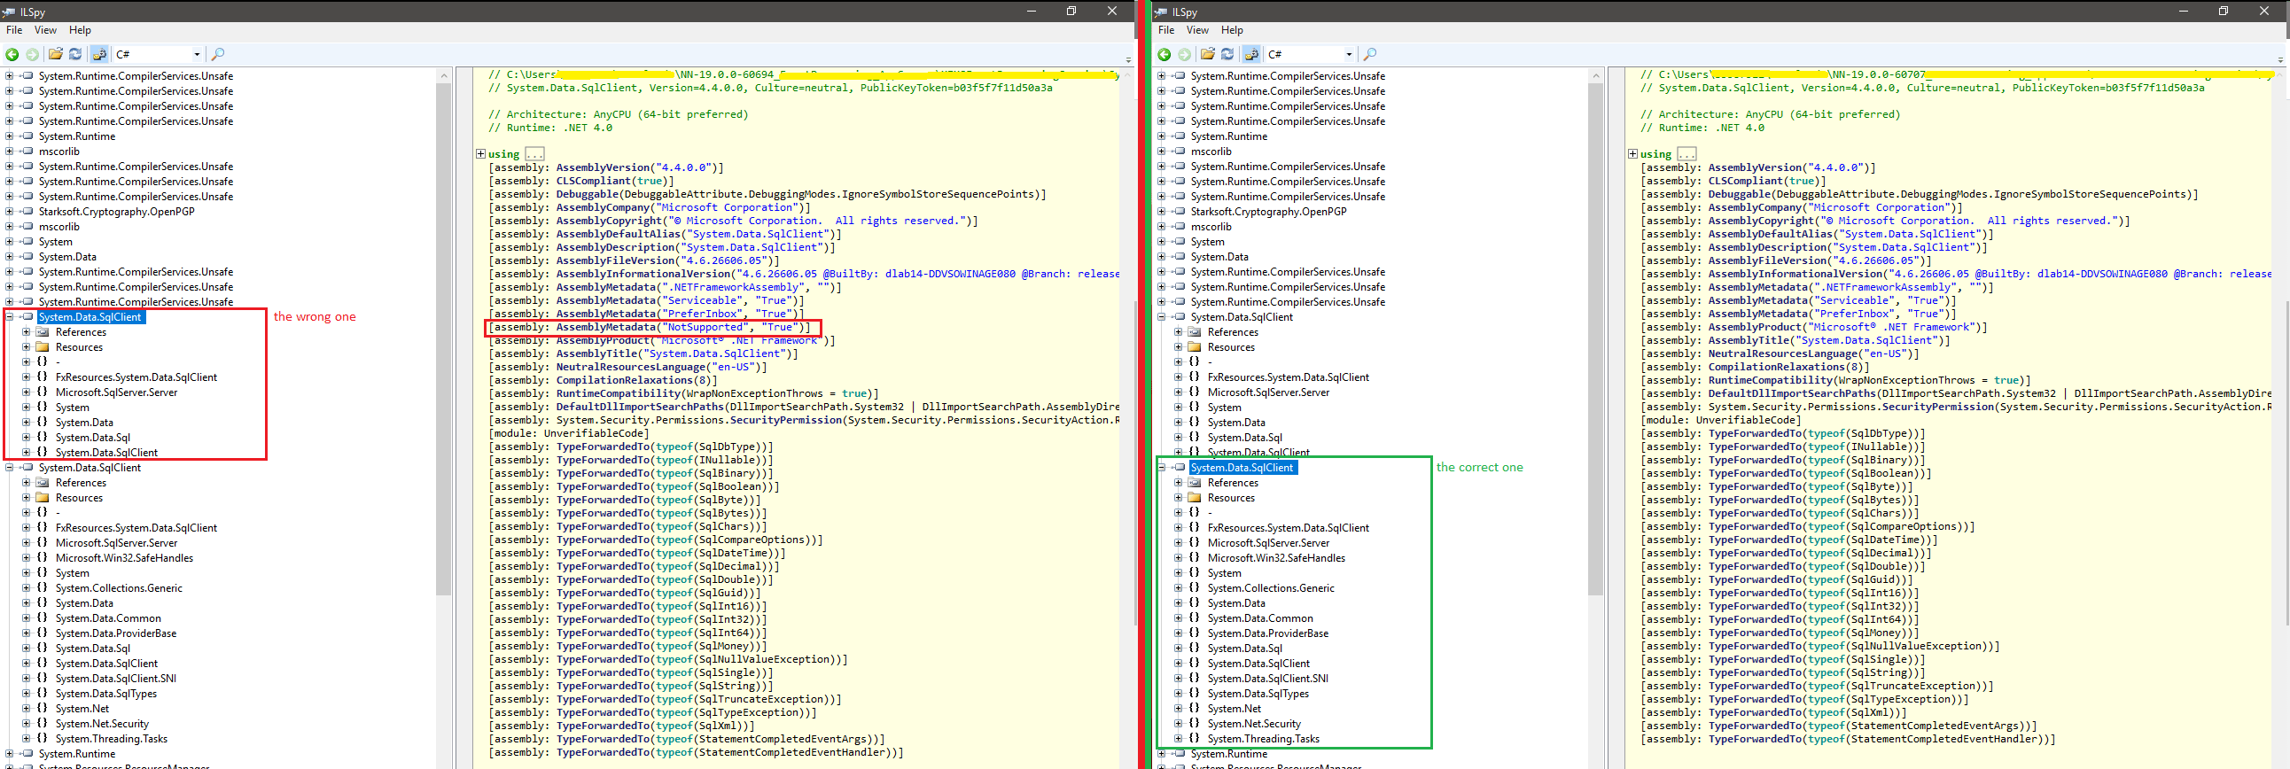The height and width of the screenshot is (769, 2290).
Task: Click Reload icon in left ILSpy toolbar
Action: (75, 54)
